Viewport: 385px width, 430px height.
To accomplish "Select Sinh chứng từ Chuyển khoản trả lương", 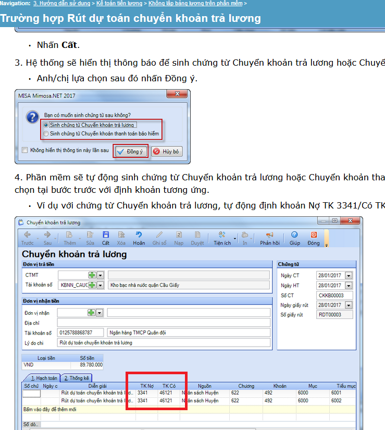I will pos(46,125).
